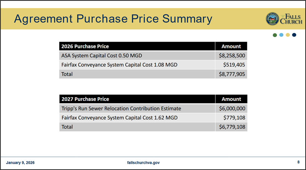
Task: Select the navy blue dot
Action: [294, 35]
